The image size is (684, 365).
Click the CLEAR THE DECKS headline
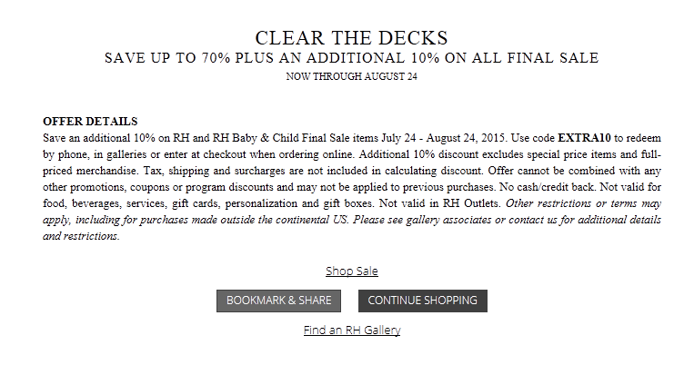352,38
